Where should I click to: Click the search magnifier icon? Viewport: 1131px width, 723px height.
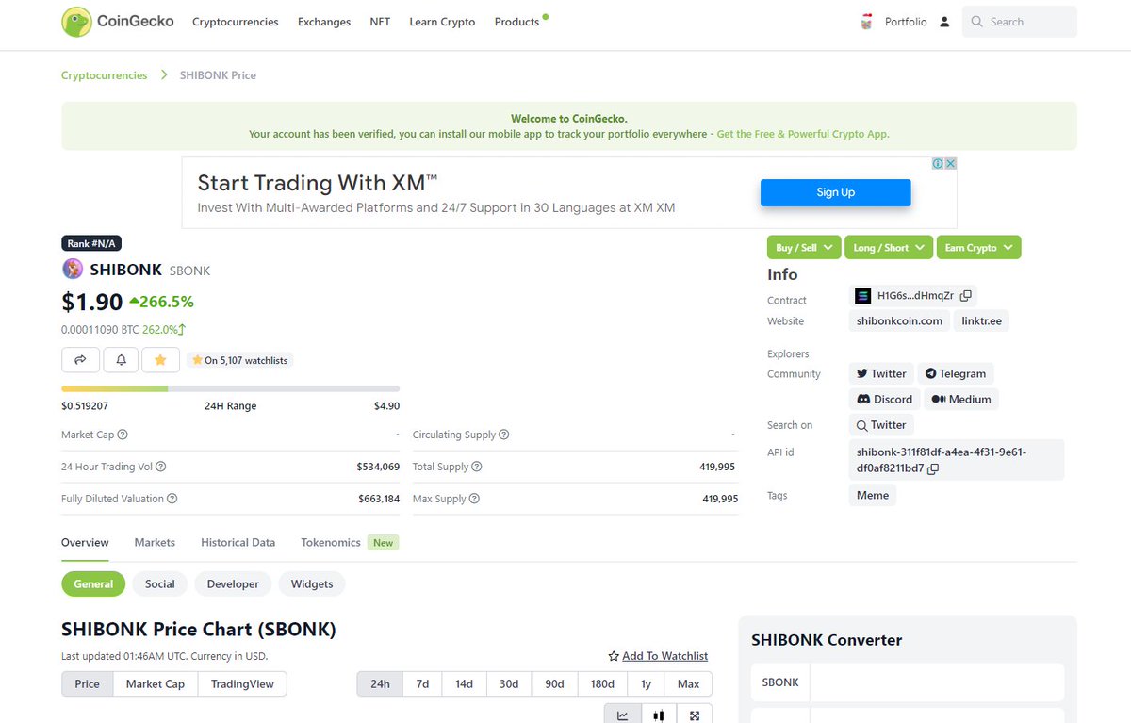coord(976,22)
